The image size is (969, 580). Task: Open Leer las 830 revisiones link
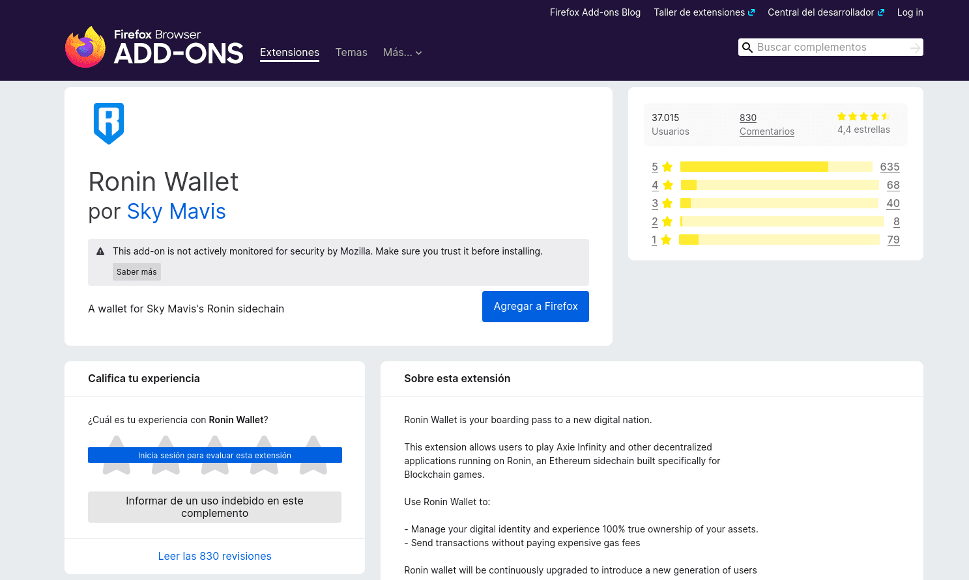point(214,557)
